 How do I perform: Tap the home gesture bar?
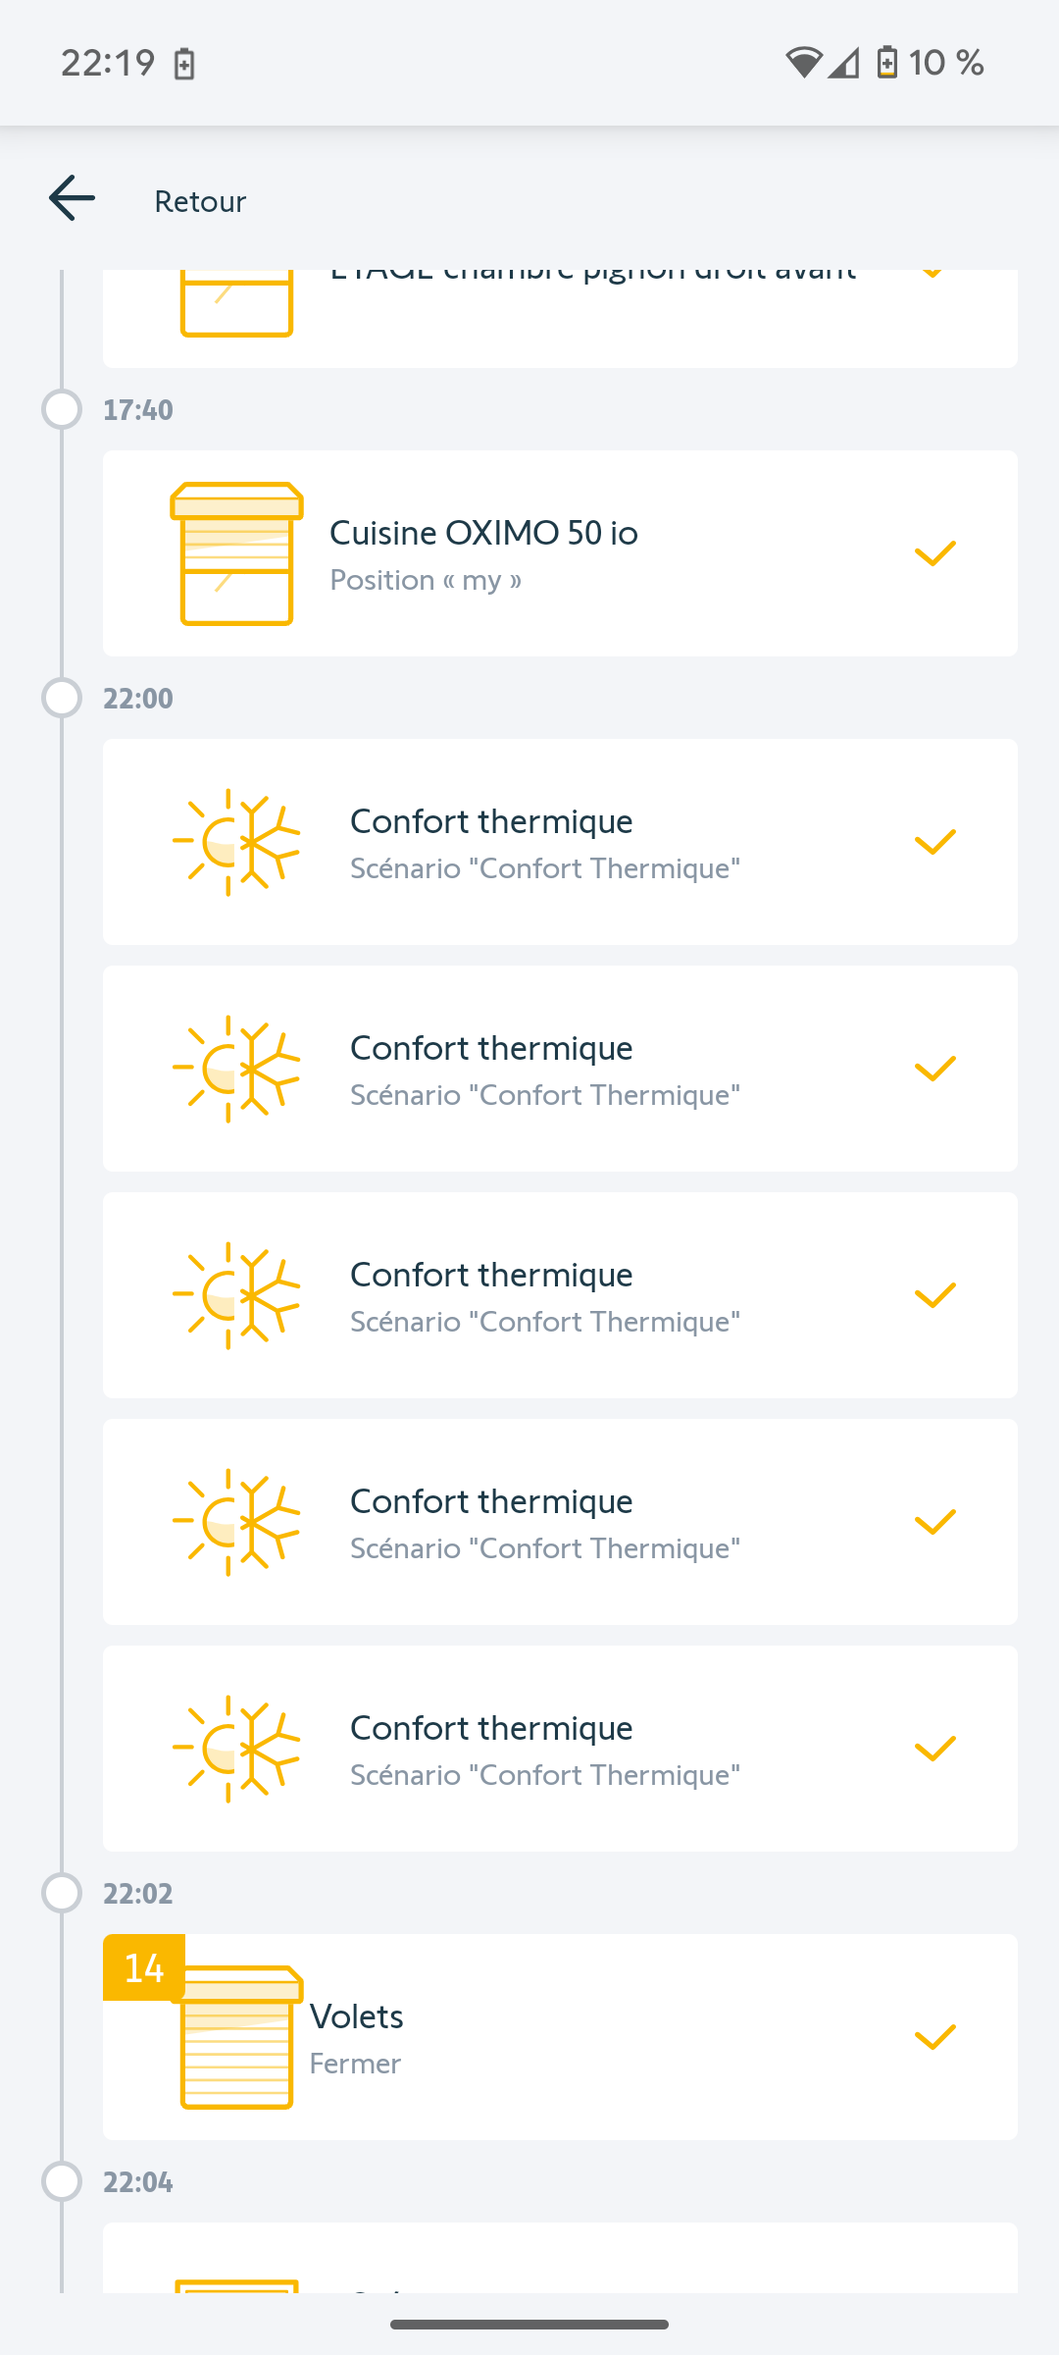point(529,2325)
